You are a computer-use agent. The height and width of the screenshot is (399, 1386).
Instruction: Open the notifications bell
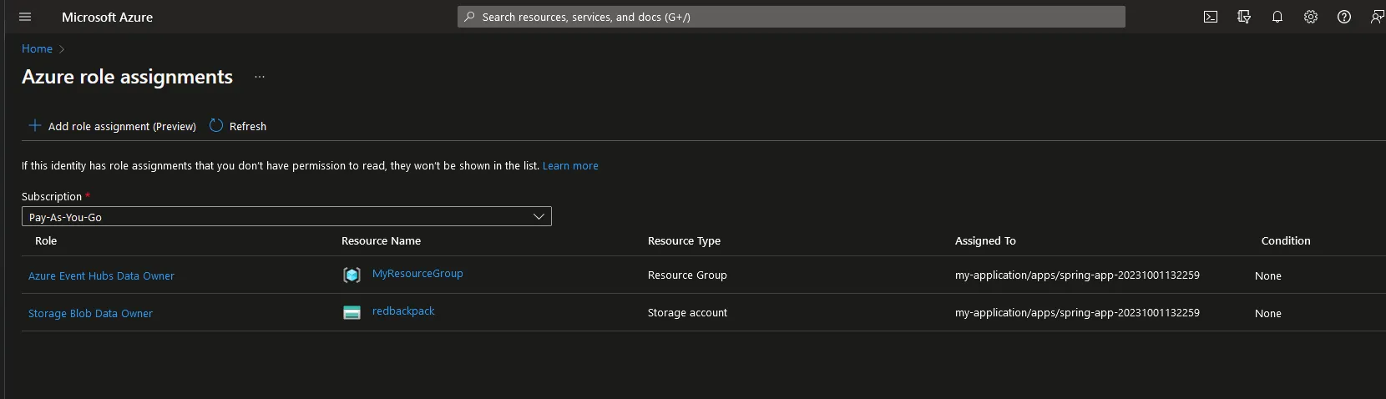tap(1277, 17)
